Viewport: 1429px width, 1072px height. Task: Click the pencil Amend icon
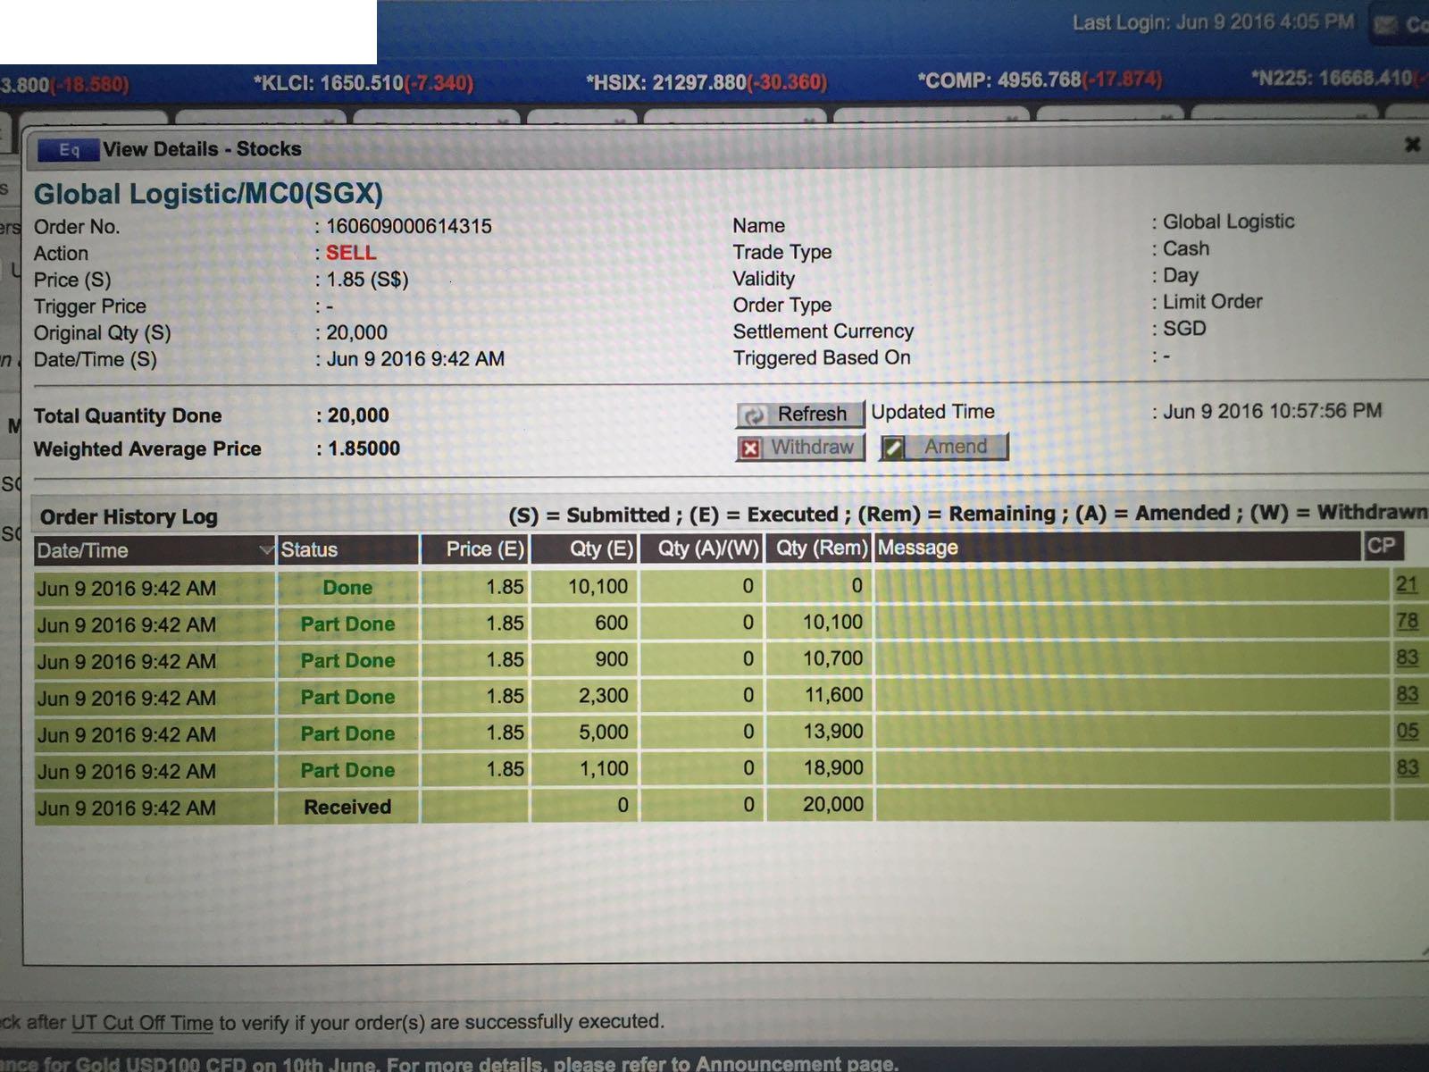point(893,448)
